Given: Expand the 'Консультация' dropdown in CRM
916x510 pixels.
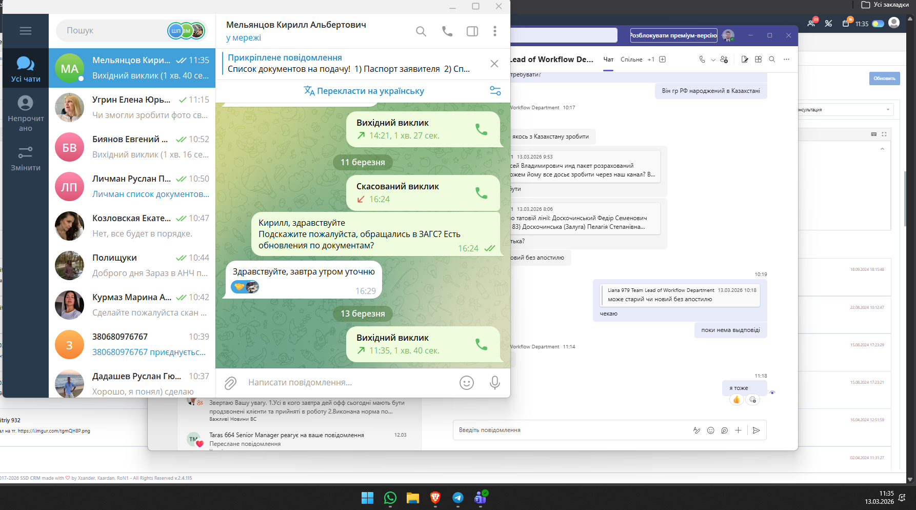Looking at the screenshot, I should pos(844,110).
